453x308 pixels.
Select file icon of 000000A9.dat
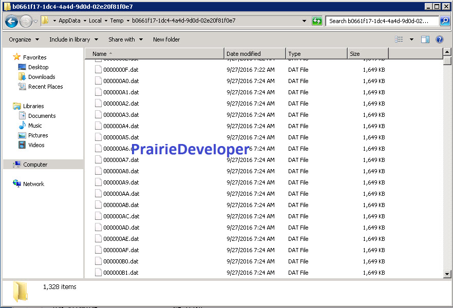pyautogui.click(x=98, y=182)
